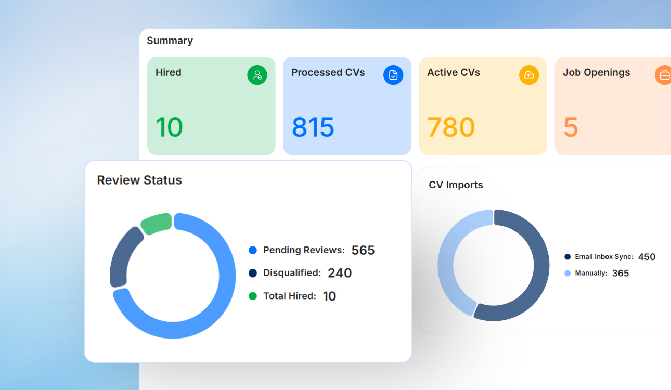This screenshot has height=390, width=671.
Task: Click the Hired person icon
Action: tap(257, 75)
